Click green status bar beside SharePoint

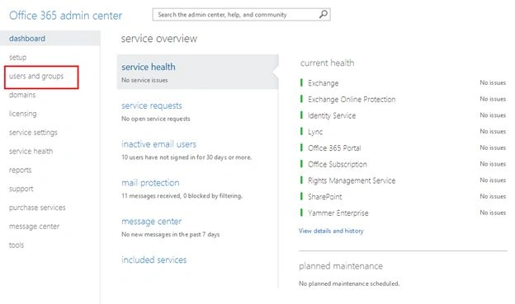click(x=301, y=196)
